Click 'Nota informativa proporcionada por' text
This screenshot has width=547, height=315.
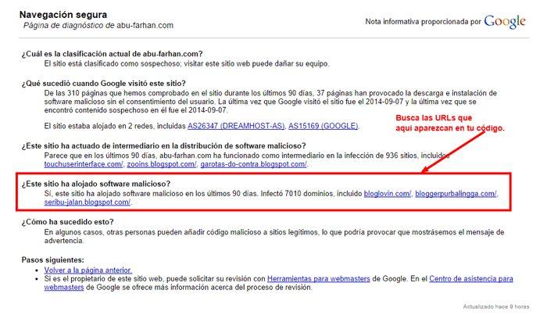click(424, 22)
